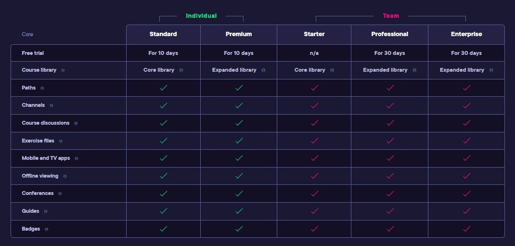This screenshot has width=515, height=246.
Task: Click the Team group label
Action: pyautogui.click(x=391, y=16)
